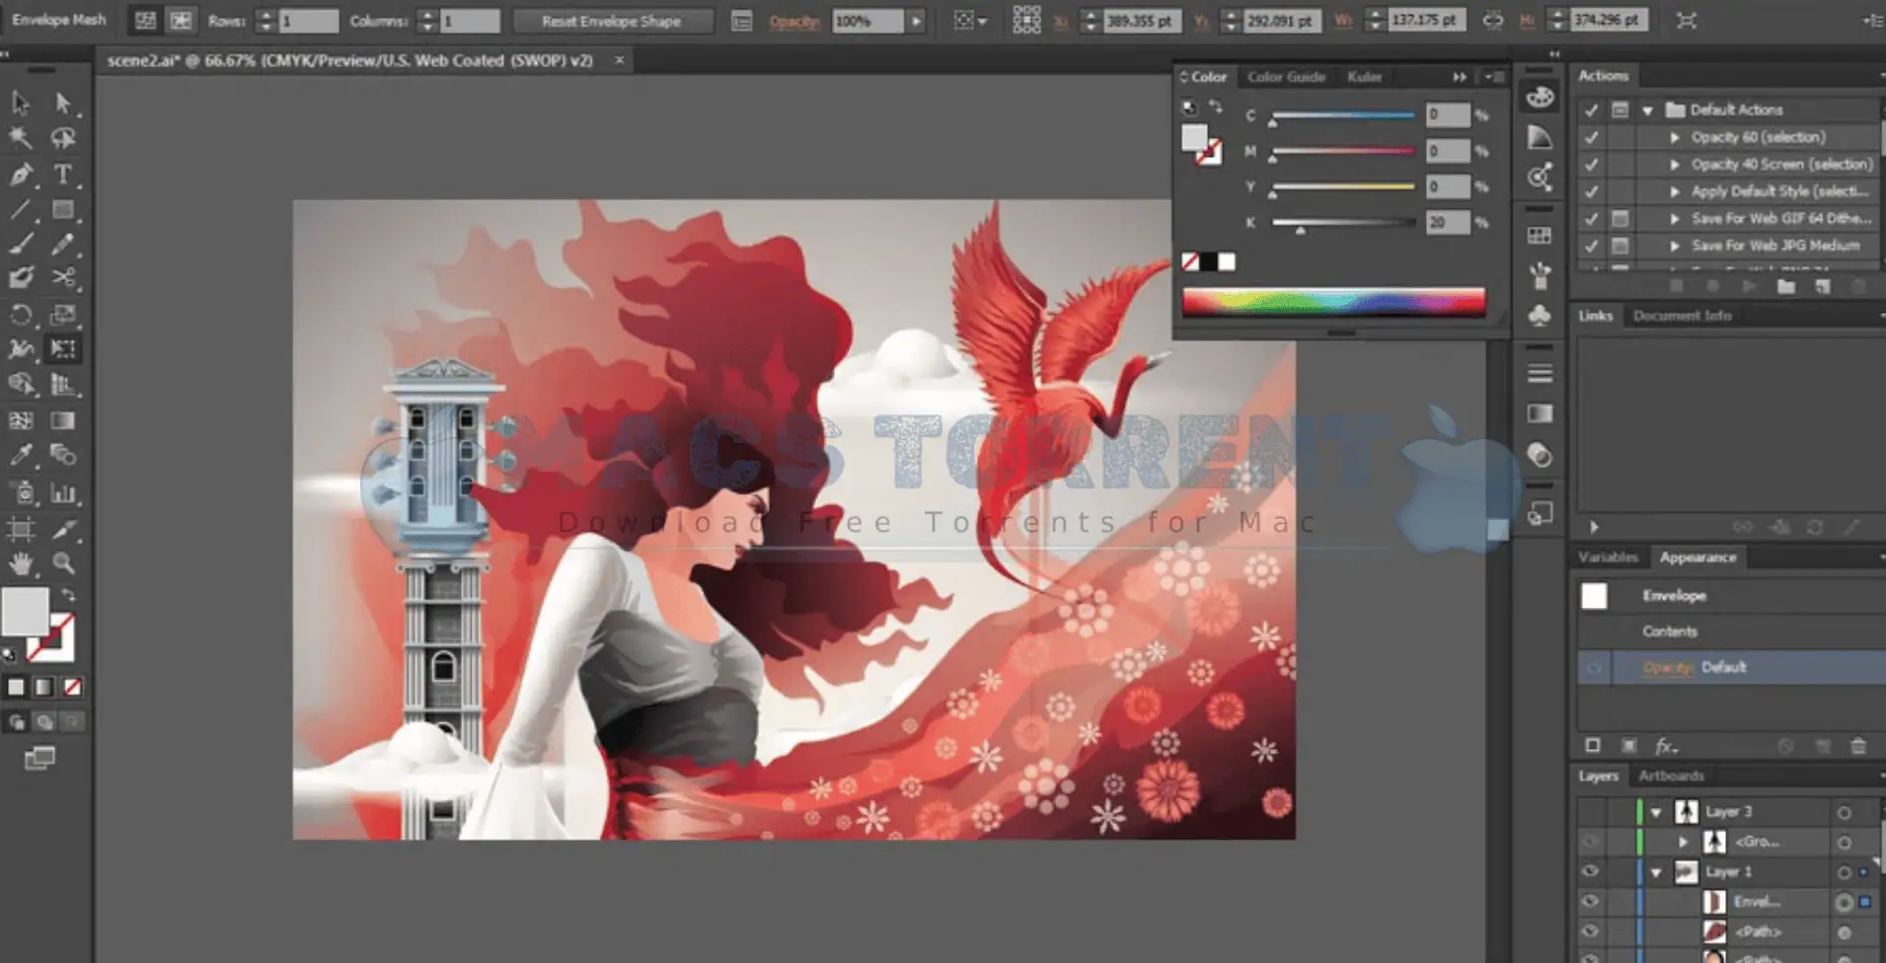Switch to the Color Guide tab
Viewport: 1886px width, 963px height.
click(x=1286, y=77)
